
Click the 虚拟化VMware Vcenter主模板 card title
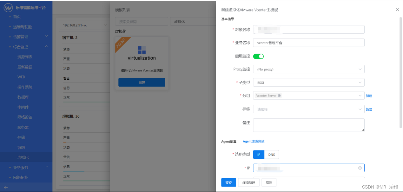pos(142,70)
